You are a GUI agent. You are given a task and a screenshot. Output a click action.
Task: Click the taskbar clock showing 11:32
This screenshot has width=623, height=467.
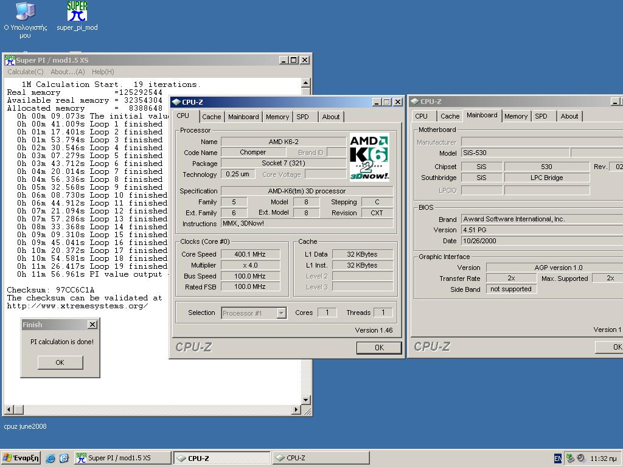click(x=604, y=458)
